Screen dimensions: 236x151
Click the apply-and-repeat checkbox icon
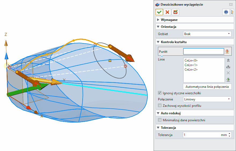pyautogui.click(x=176, y=12)
